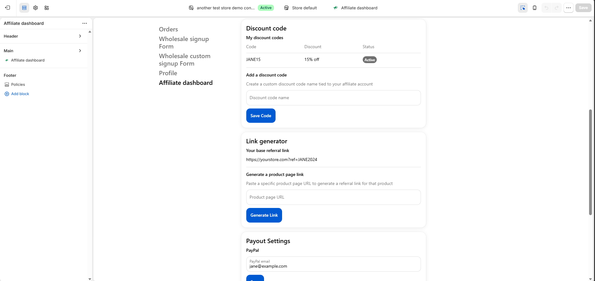Image resolution: width=595 pixels, height=281 pixels.
Task: Click the Status column header
Action: coord(368,47)
